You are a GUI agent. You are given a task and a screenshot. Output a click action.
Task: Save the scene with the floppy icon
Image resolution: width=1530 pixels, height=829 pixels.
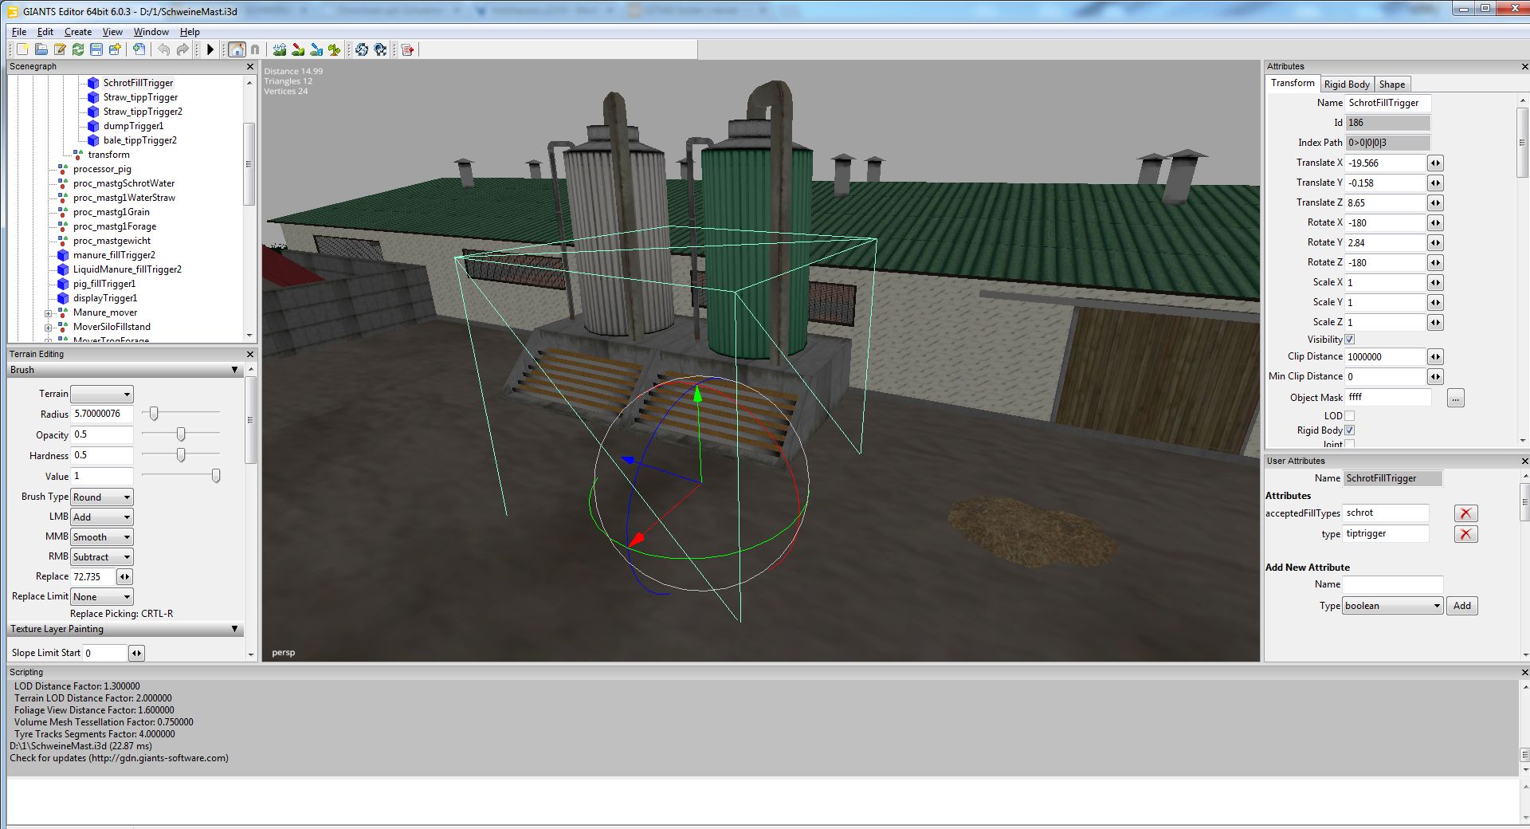click(x=96, y=49)
